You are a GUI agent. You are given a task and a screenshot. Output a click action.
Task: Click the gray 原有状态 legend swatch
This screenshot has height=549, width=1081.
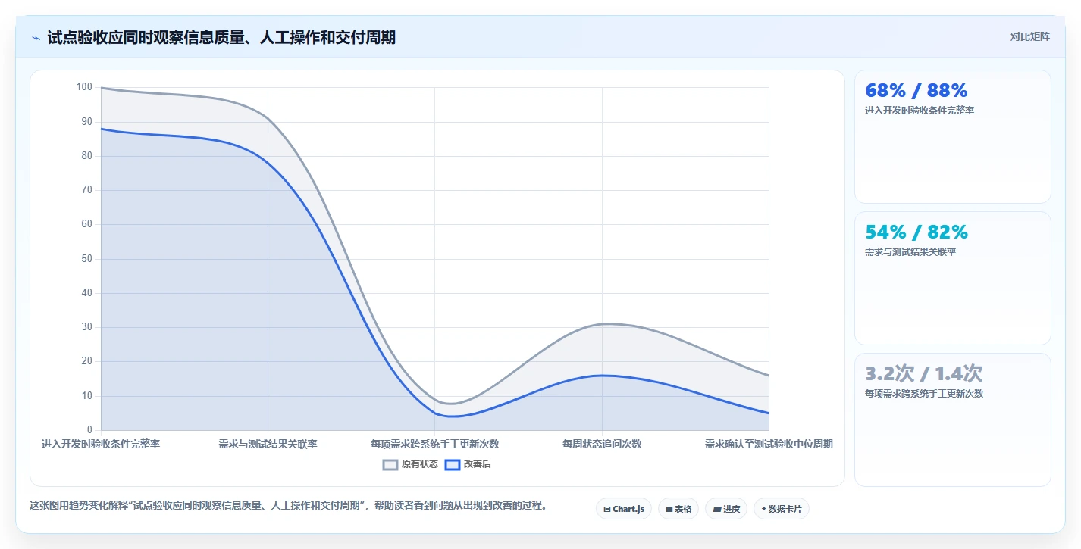pyautogui.click(x=390, y=464)
